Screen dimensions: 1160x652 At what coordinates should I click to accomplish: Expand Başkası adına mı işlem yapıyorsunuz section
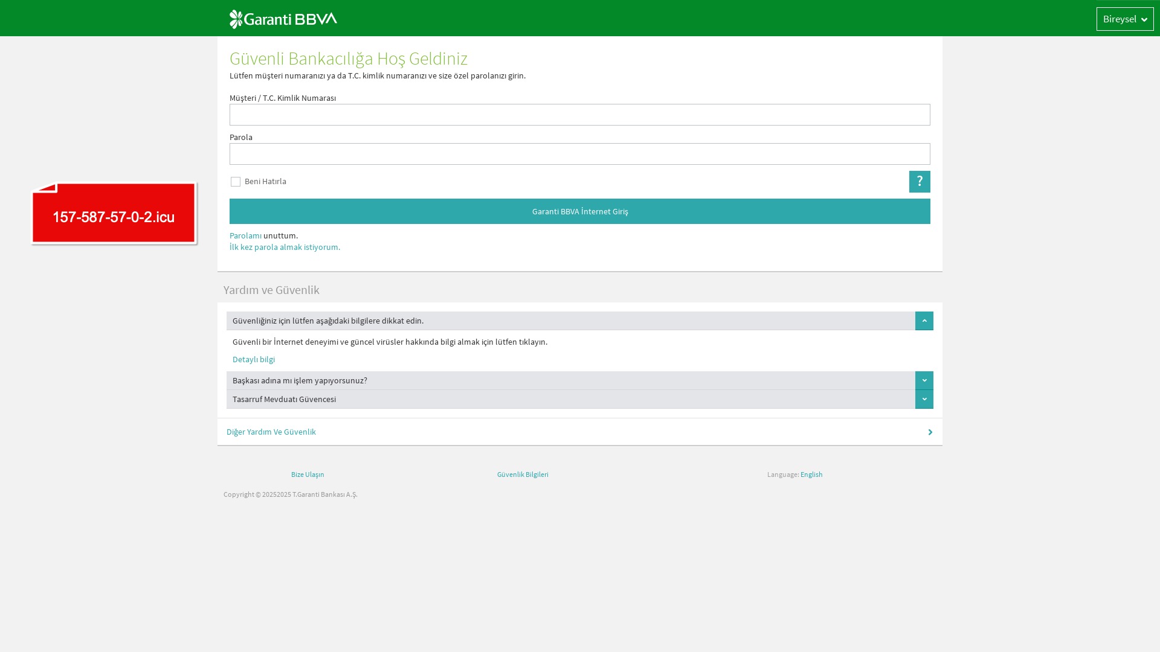(x=924, y=380)
